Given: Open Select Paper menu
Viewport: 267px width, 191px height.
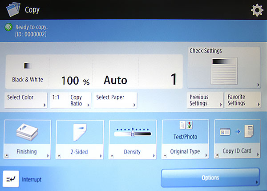Looking at the screenshot, I should (115, 100).
